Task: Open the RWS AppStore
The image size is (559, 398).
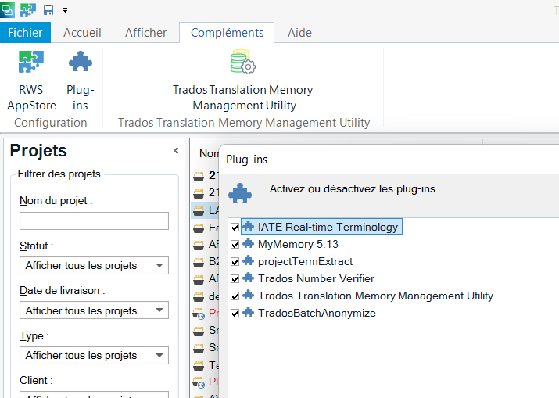Action: (31, 81)
